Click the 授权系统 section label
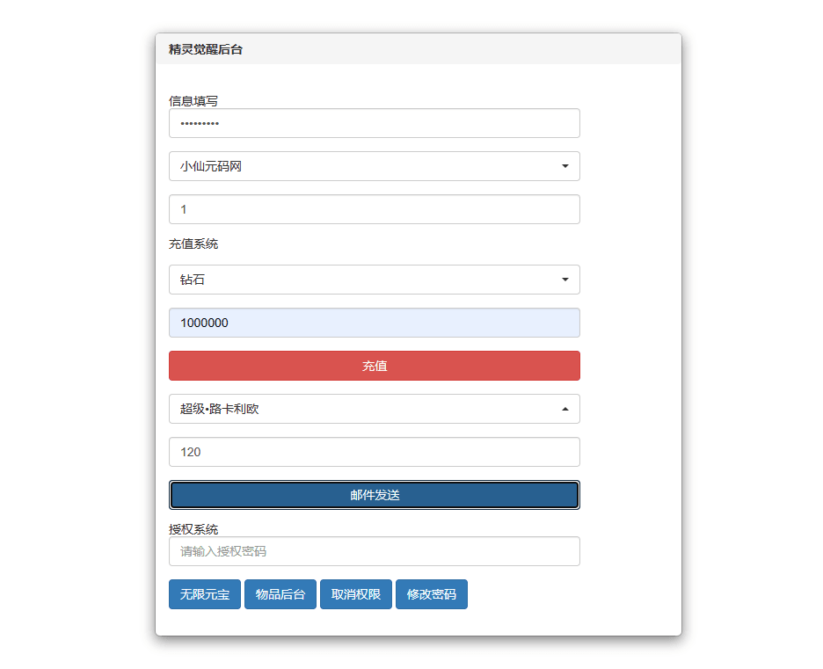Image resolution: width=823 pixels, height=669 pixels. click(x=193, y=529)
